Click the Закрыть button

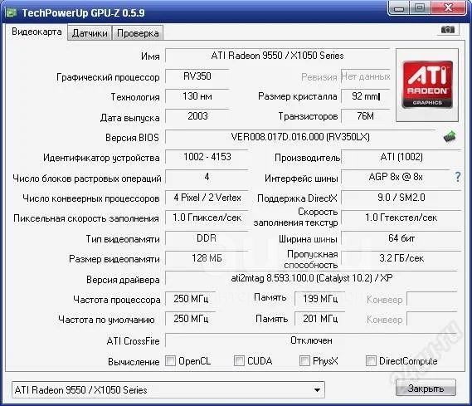click(x=426, y=389)
